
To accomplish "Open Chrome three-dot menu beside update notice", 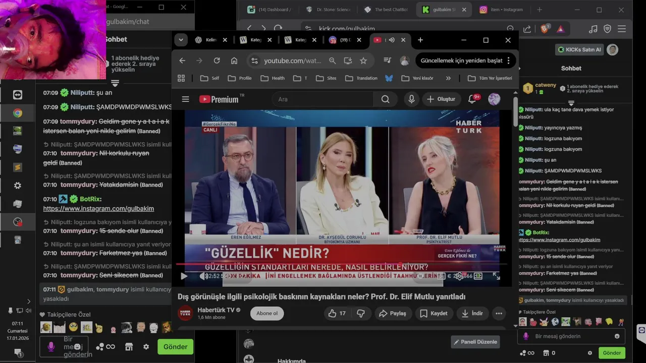I will (x=508, y=60).
